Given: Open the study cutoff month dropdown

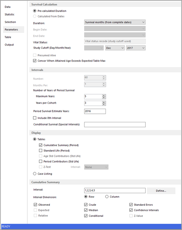Looking at the screenshot, I should click(115, 48).
